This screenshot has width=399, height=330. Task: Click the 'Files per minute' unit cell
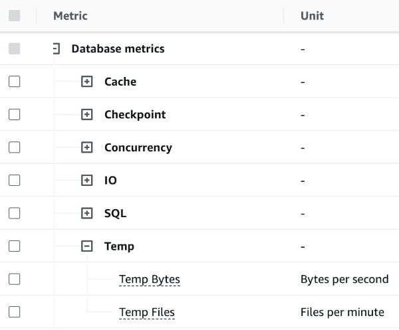tap(342, 312)
